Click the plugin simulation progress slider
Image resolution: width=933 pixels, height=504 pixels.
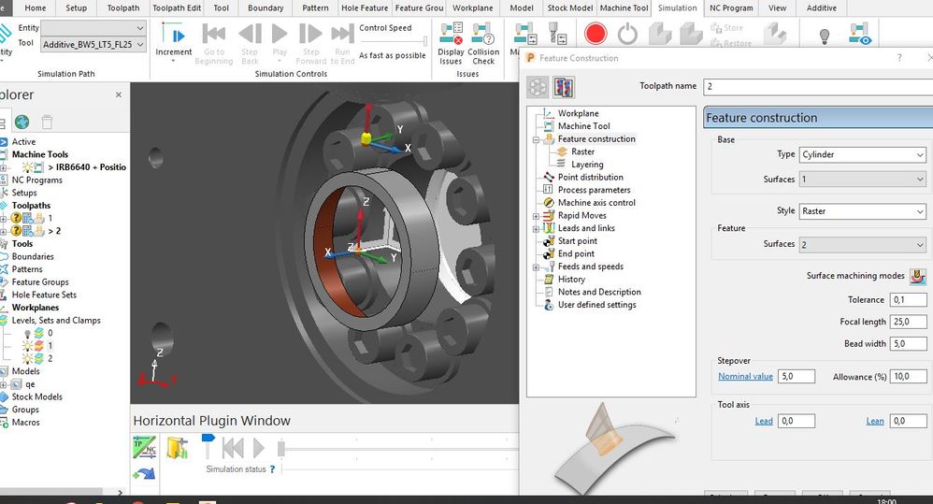coord(281,448)
